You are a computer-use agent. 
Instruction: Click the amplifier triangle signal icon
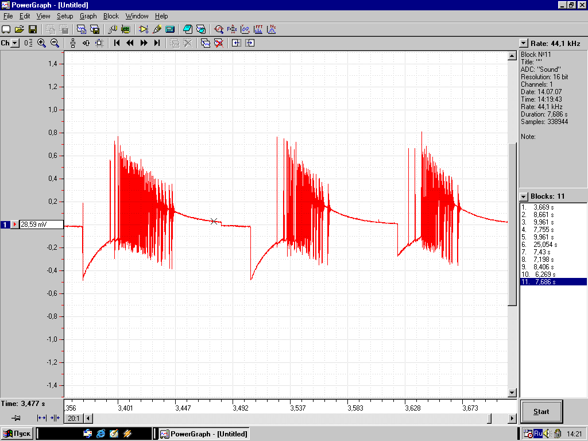[x=143, y=29]
